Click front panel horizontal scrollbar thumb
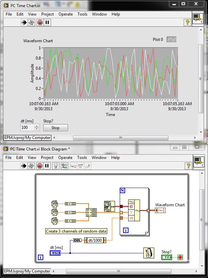This screenshot has height=278, width=208. 121,138
